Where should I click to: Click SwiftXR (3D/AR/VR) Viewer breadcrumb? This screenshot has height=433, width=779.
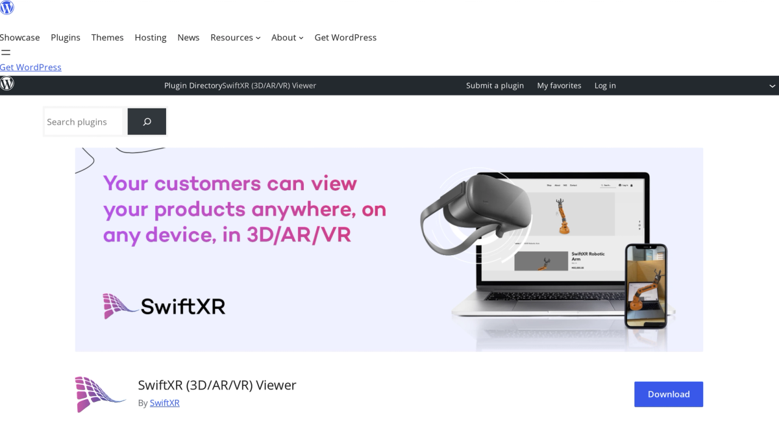click(x=269, y=86)
